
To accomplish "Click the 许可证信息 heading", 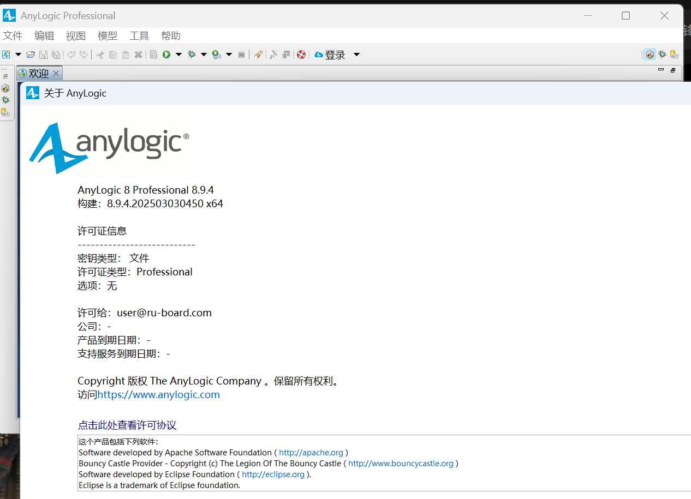I will 102,231.
